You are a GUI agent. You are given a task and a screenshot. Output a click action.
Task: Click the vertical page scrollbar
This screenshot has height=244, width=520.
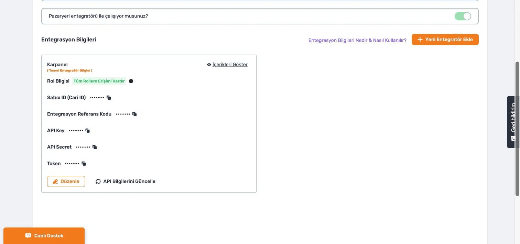point(517,129)
